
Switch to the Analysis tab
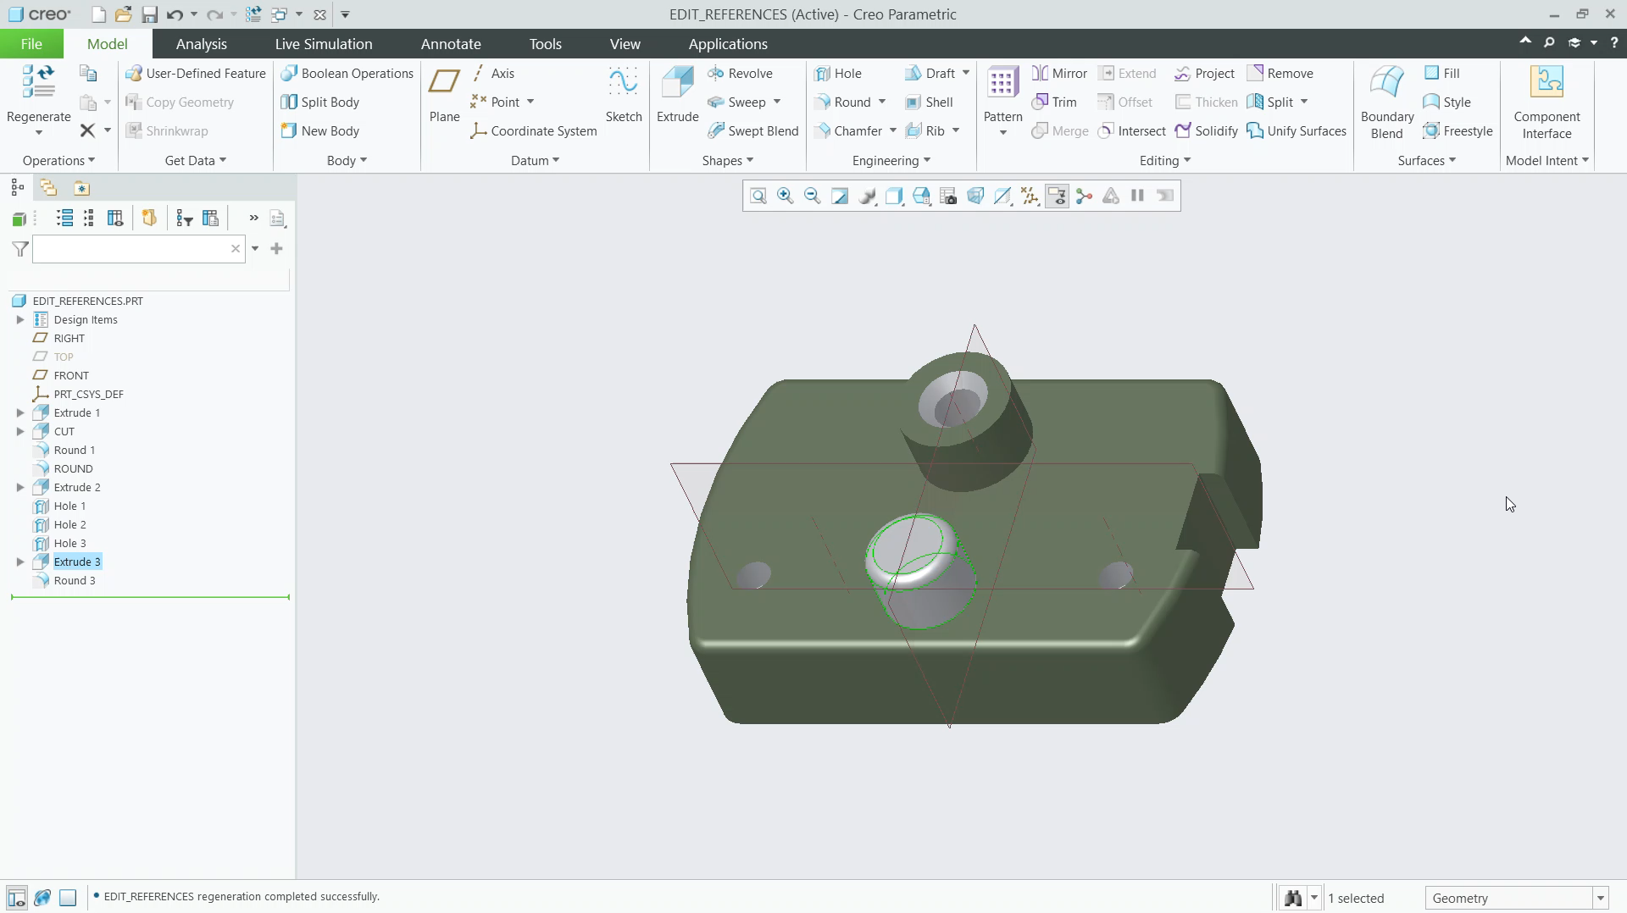[201, 44]
